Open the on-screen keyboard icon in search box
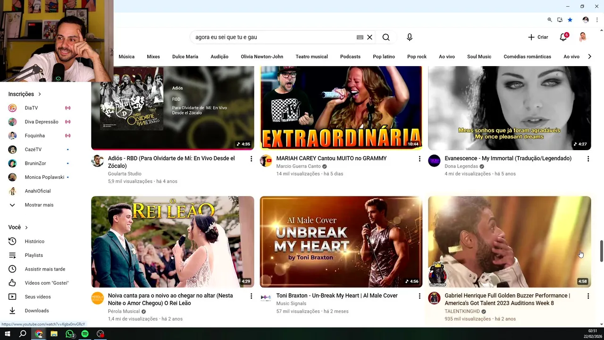The width and height of the screenshot is (604, 340). (360, 37)
